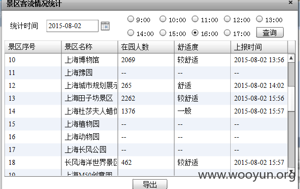Select the 10:00 time option
Viewport: 300px width, 189px height.
[163, 19]
